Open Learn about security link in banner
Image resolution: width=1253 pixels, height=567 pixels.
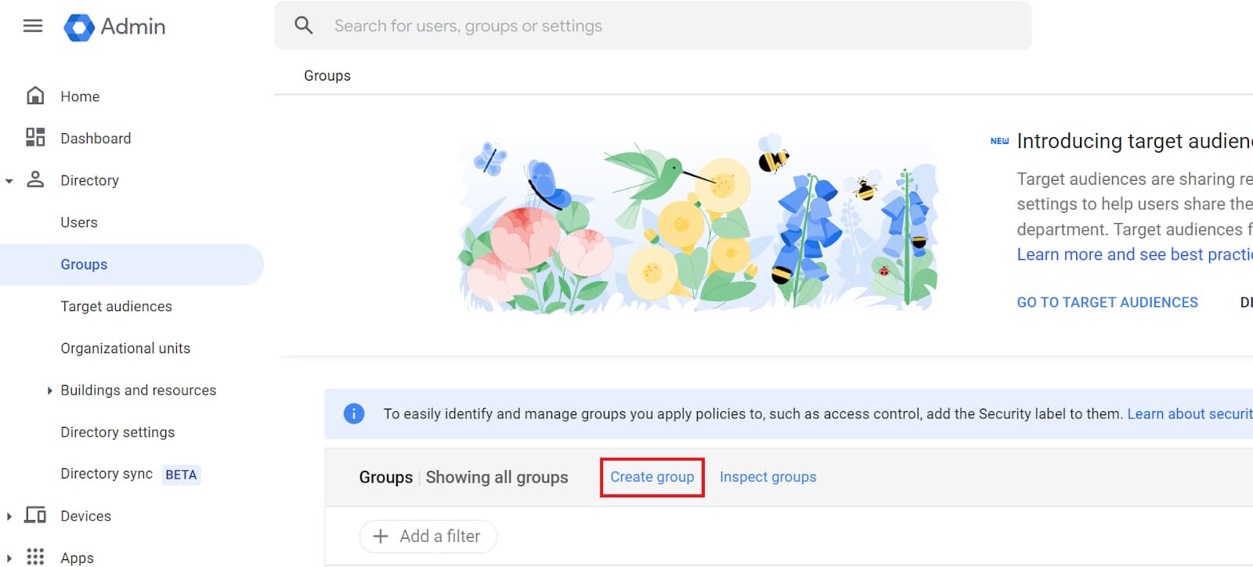[x=1190, y=414]
